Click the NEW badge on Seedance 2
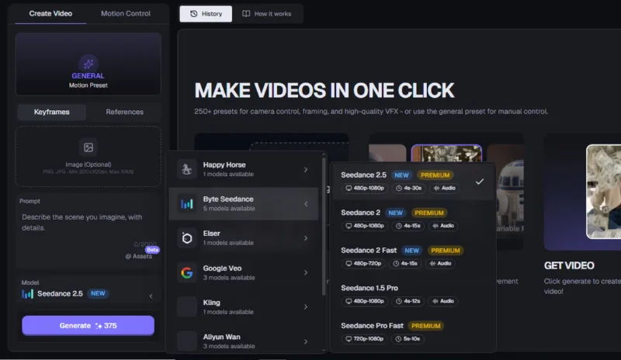Viewport: 621px width, 360px height. click(395, 213)
